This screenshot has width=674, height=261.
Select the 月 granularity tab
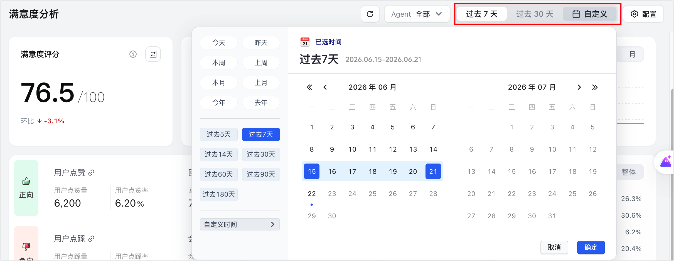click(632, 54)
